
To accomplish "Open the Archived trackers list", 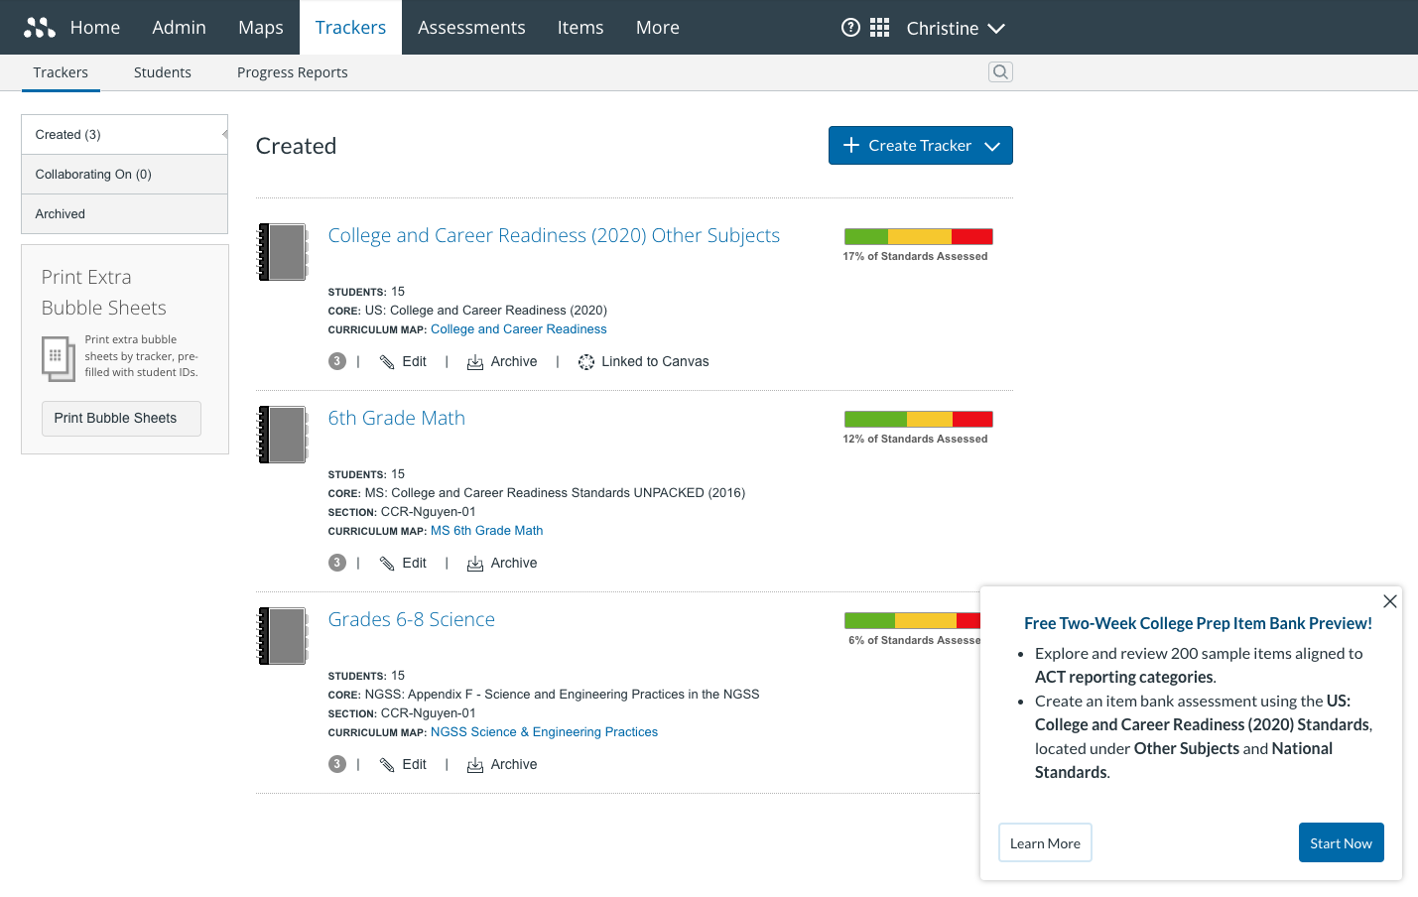I will 124,214.
